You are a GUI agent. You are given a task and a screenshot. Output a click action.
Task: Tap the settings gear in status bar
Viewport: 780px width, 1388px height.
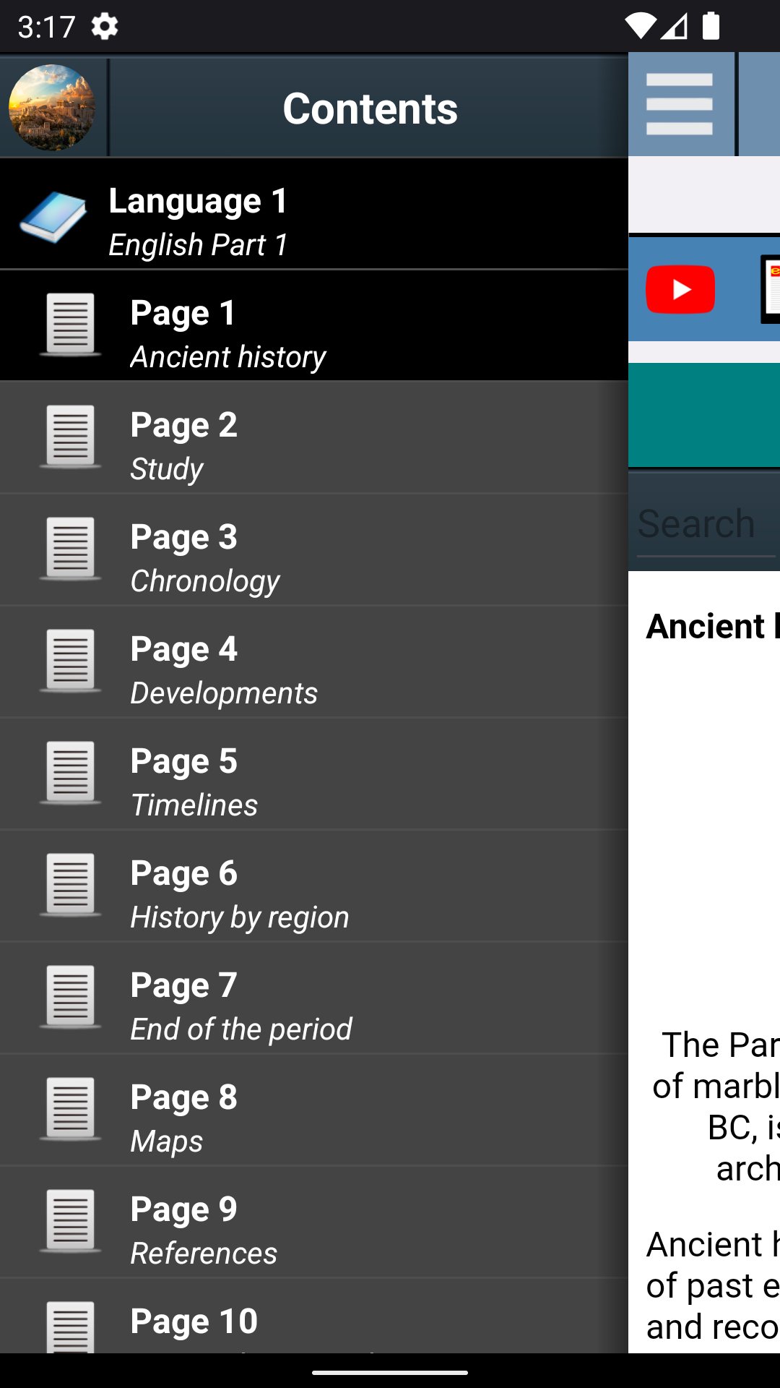coord(105,27)
